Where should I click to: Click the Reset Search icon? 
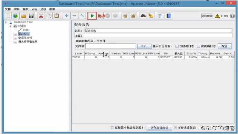click(x=151, y=16)
